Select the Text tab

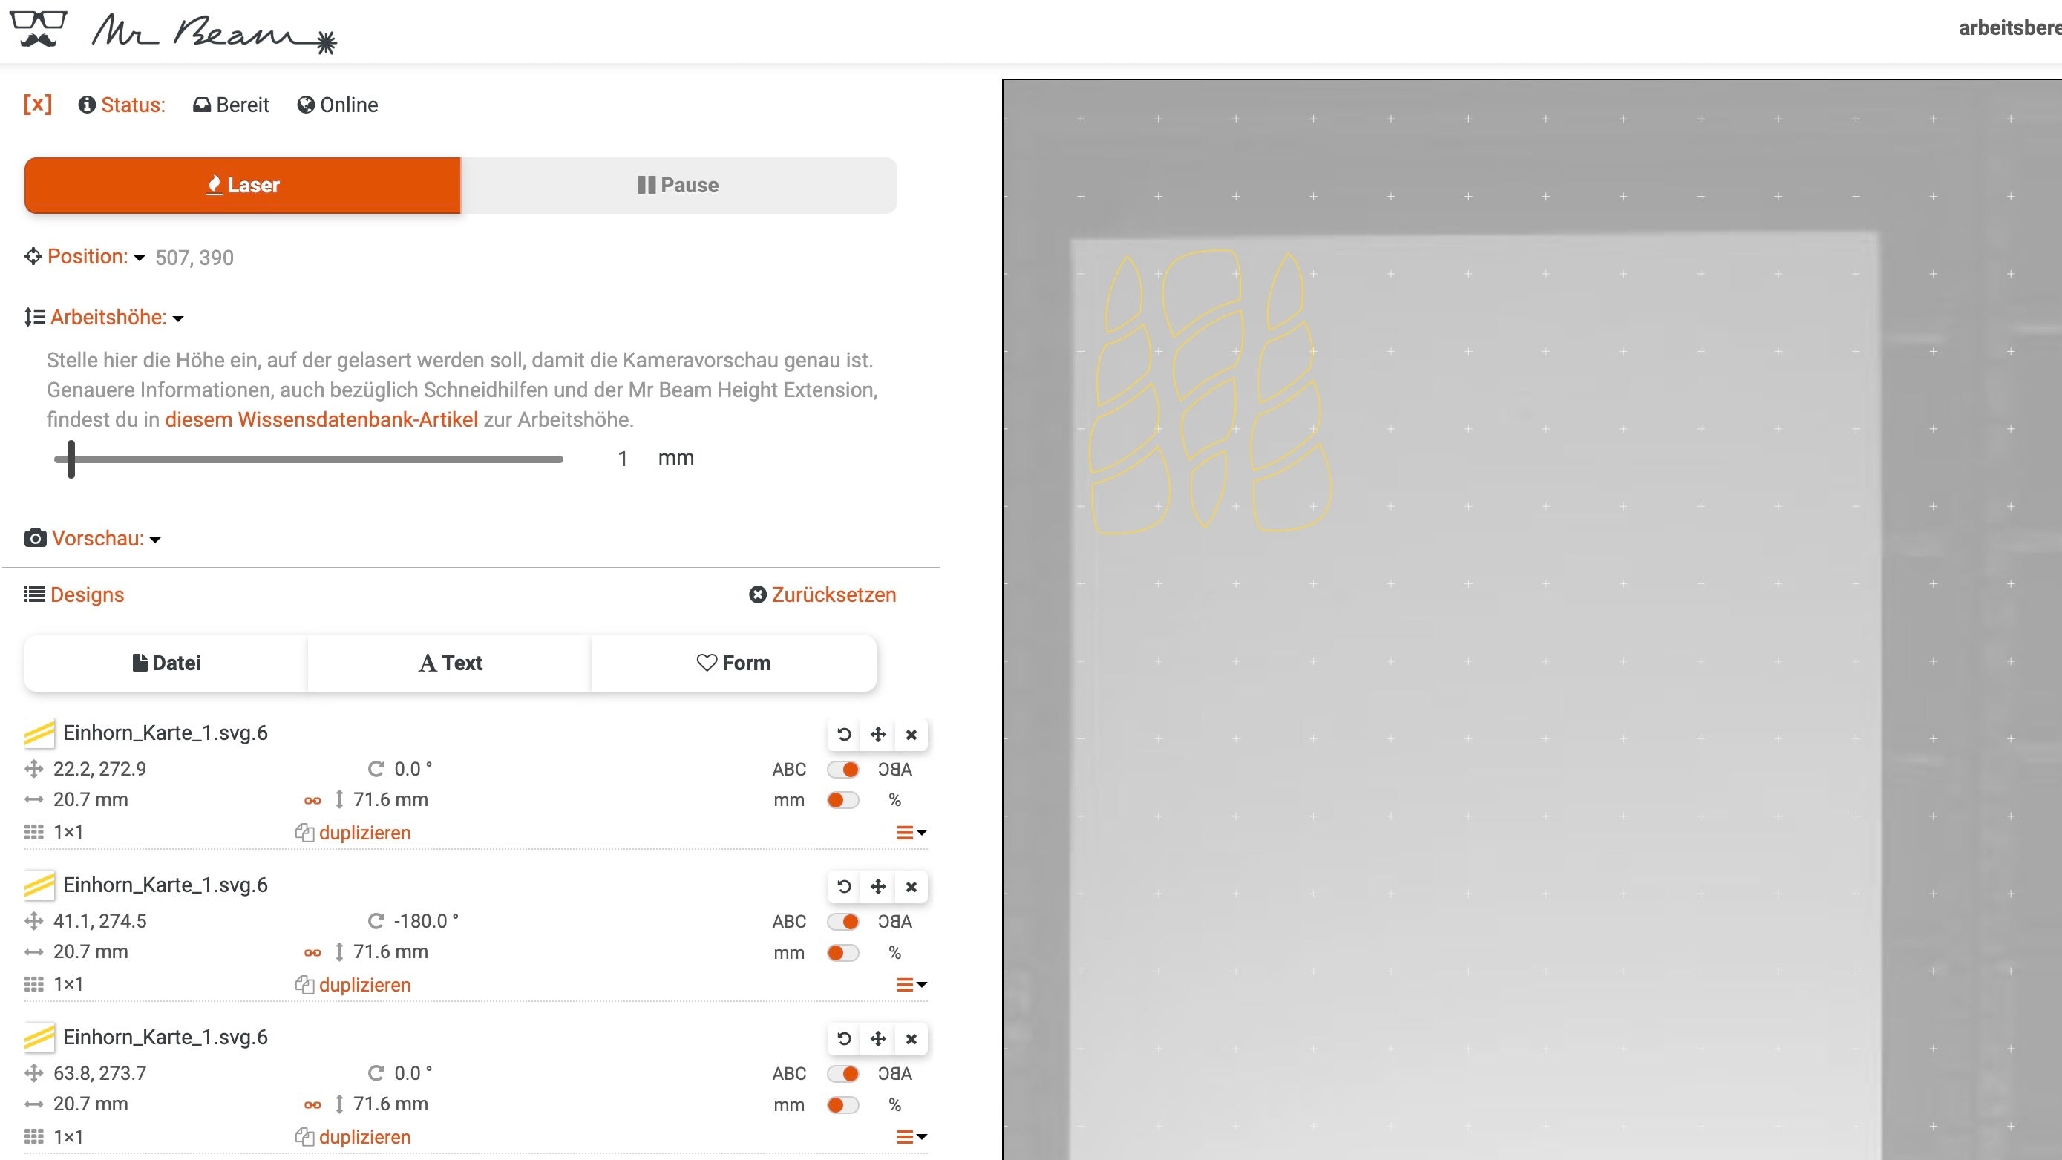(451, 661)
